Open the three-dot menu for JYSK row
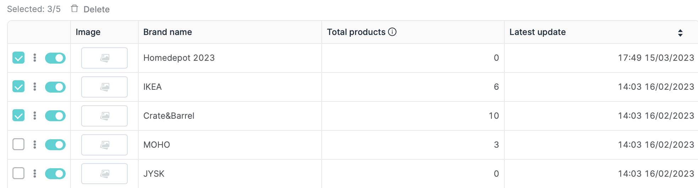The image size is (698, 188). [35, 174]
